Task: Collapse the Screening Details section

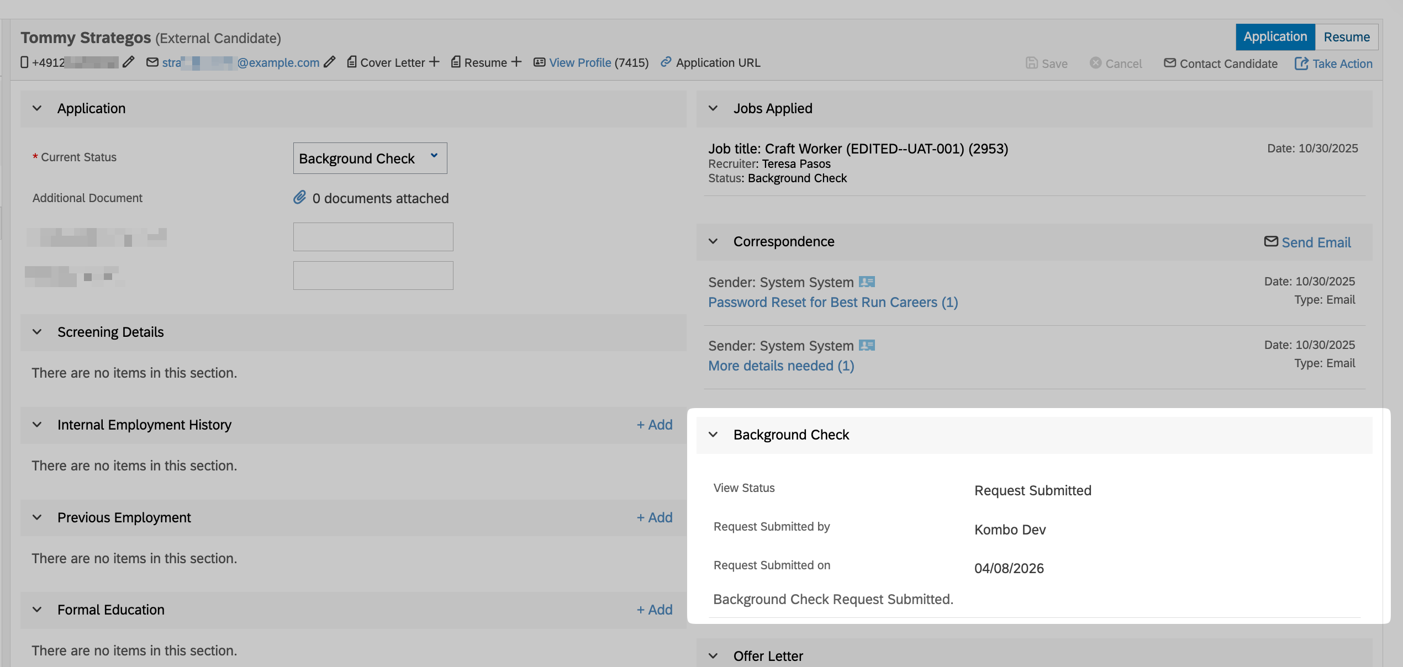Action: [x=37, y=332]
